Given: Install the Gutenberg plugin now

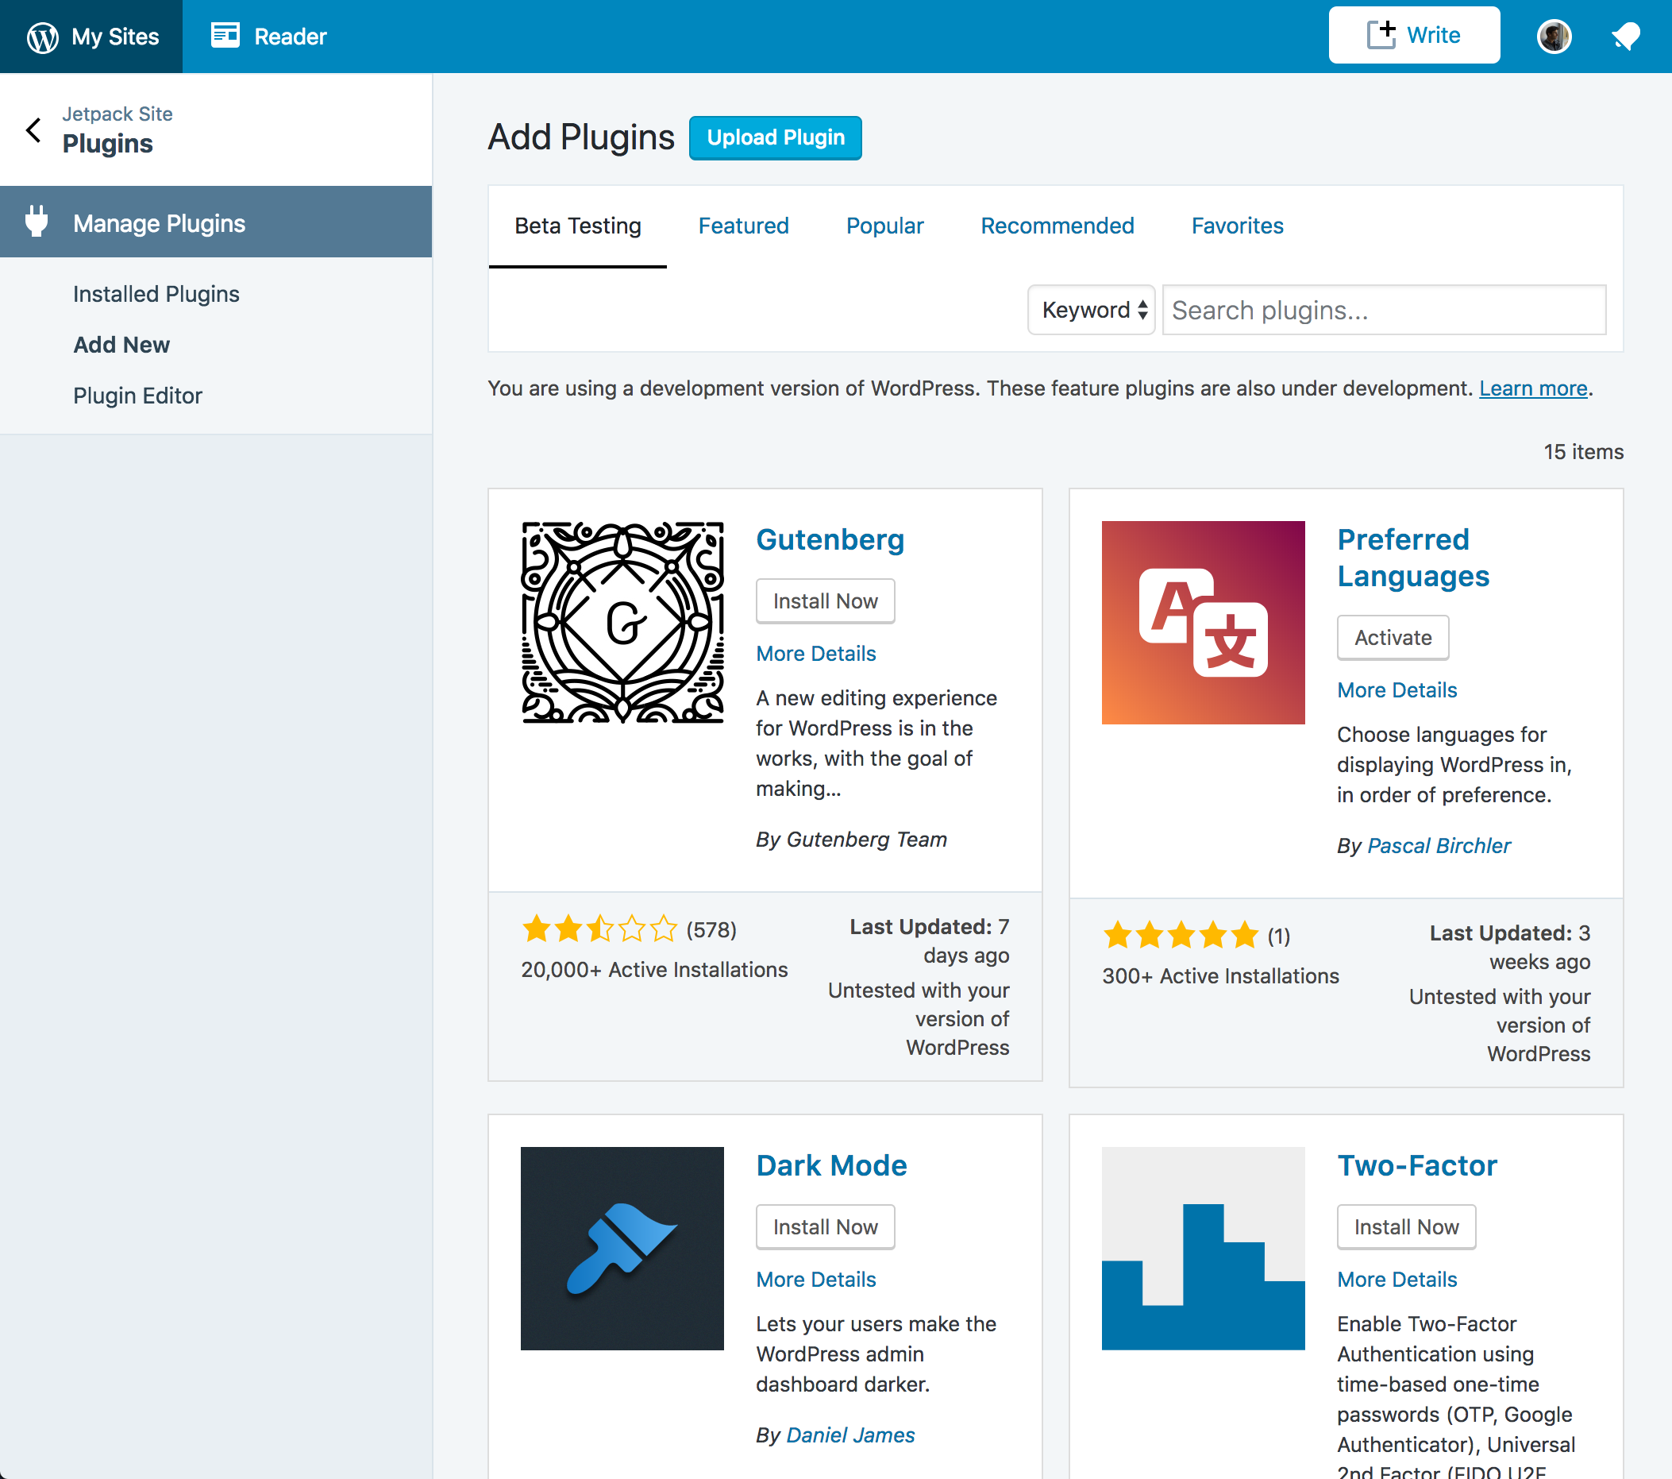Looking at the screenshot, I should coord(825,600).
